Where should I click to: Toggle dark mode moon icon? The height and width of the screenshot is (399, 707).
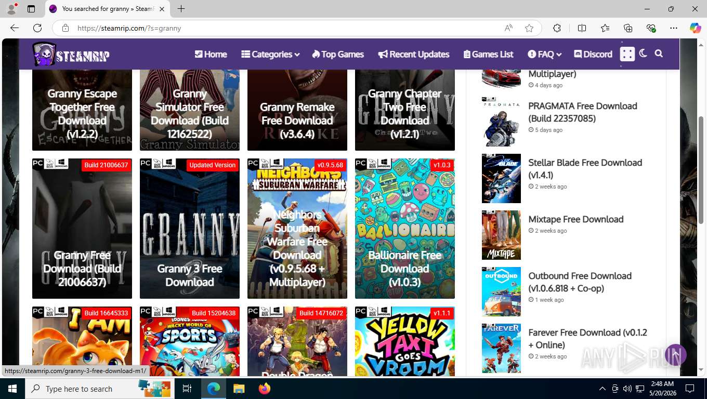[643, 54]
